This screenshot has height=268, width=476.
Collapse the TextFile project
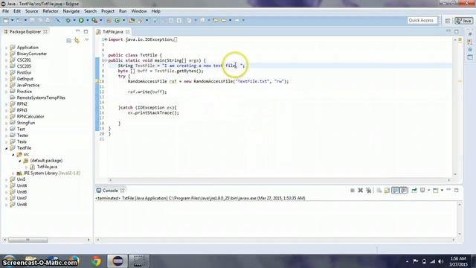(x=6, y=148)
